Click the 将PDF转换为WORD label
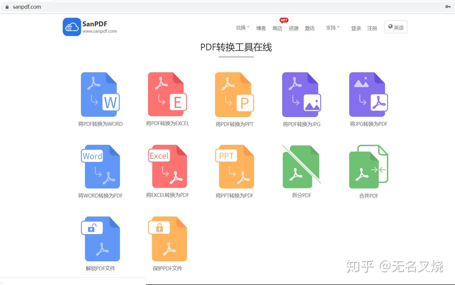 pos(100,124)
